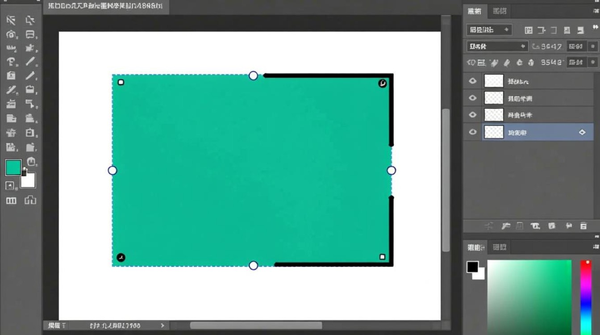Click the trash icon in layers panel footer
Image resolution: width=600 pixels, height=335 pixels.
point(583,226)
